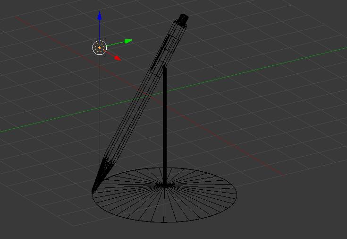Viewport: 347px width, 239px height.
Task: Select the circular wireframe disc base
Action: tap(164, 195)
